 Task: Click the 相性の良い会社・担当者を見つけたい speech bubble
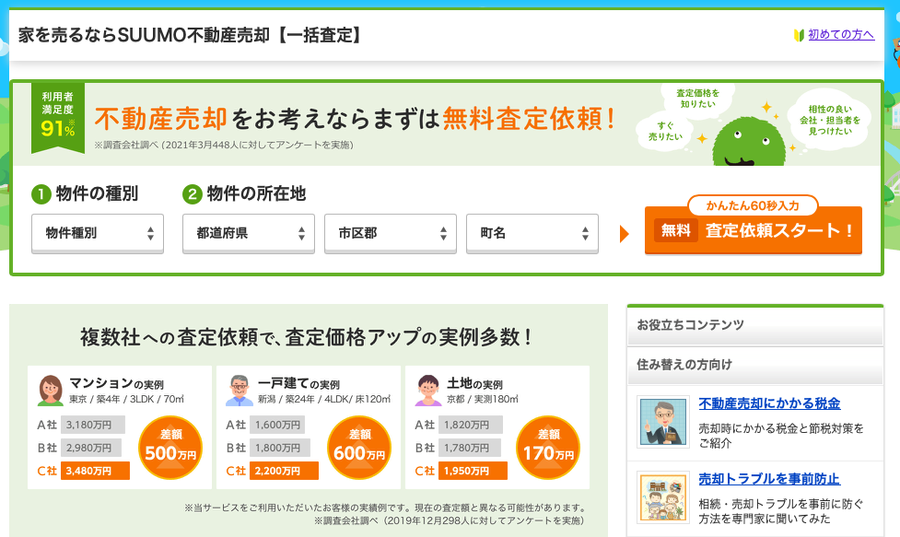tap(830, 120)
